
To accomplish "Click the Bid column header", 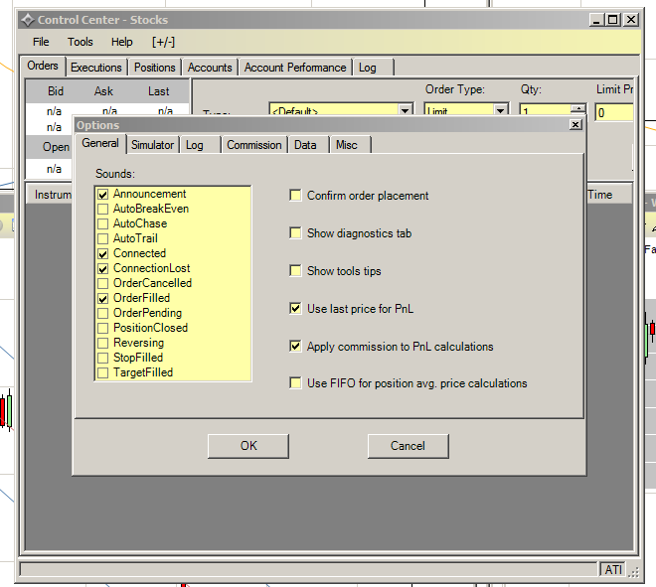I will (x=56, y=91).
